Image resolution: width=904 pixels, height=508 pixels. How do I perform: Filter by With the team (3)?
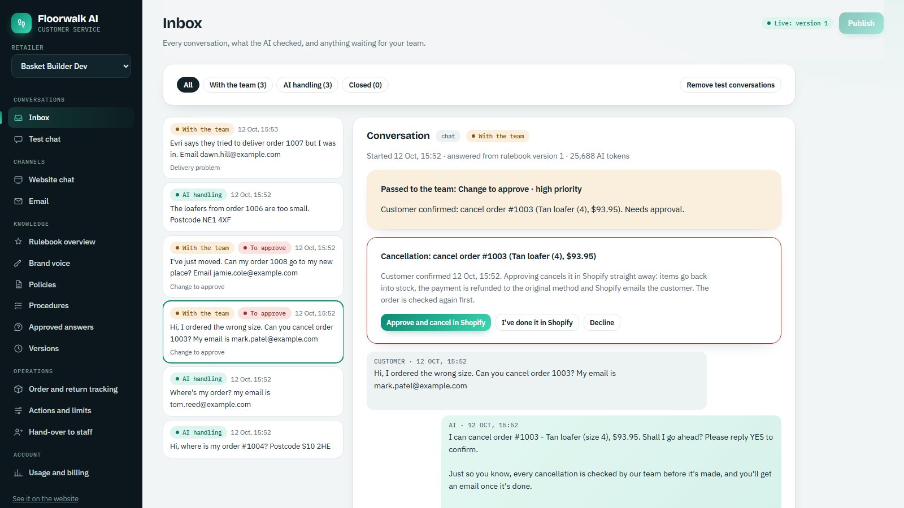click(238, 85)
